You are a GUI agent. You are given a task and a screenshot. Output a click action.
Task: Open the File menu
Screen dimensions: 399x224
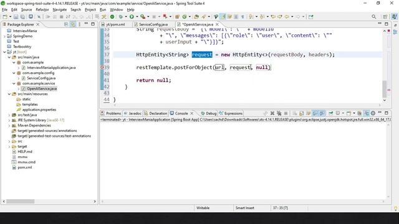pos(4,10)
